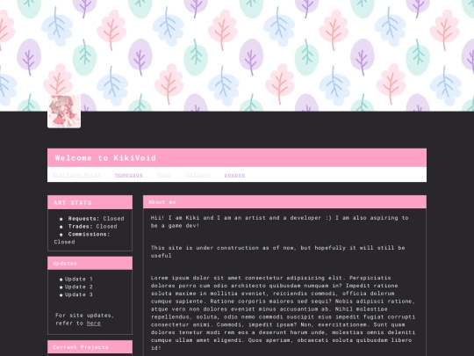Viewport: 474px width, 356px height.
Task: Click the star bullet beside Update 1
Action: click(x=61, y=280)
